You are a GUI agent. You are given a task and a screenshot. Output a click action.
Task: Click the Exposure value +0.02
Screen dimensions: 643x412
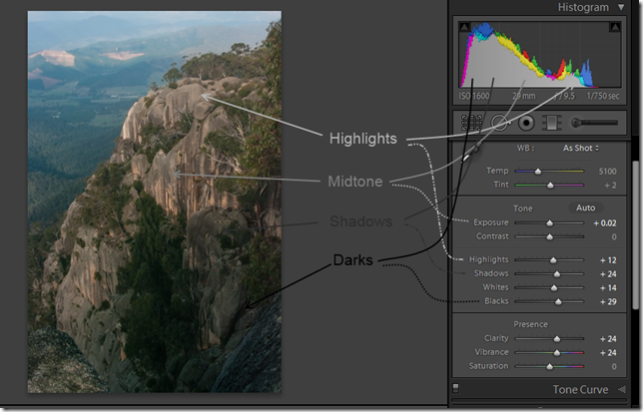click(605, 223)
